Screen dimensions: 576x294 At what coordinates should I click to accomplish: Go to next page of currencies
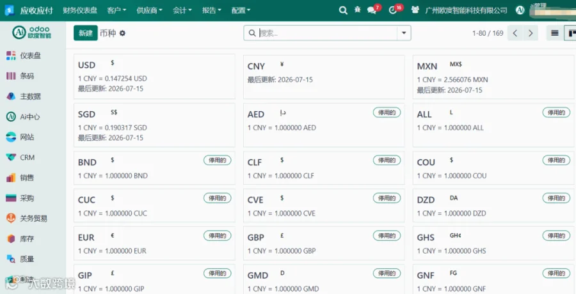[531, 33]
